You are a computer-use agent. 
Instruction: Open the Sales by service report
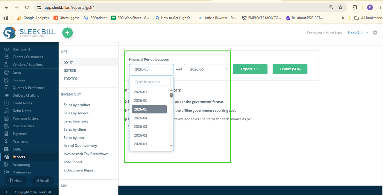click(x=76, y=113)
